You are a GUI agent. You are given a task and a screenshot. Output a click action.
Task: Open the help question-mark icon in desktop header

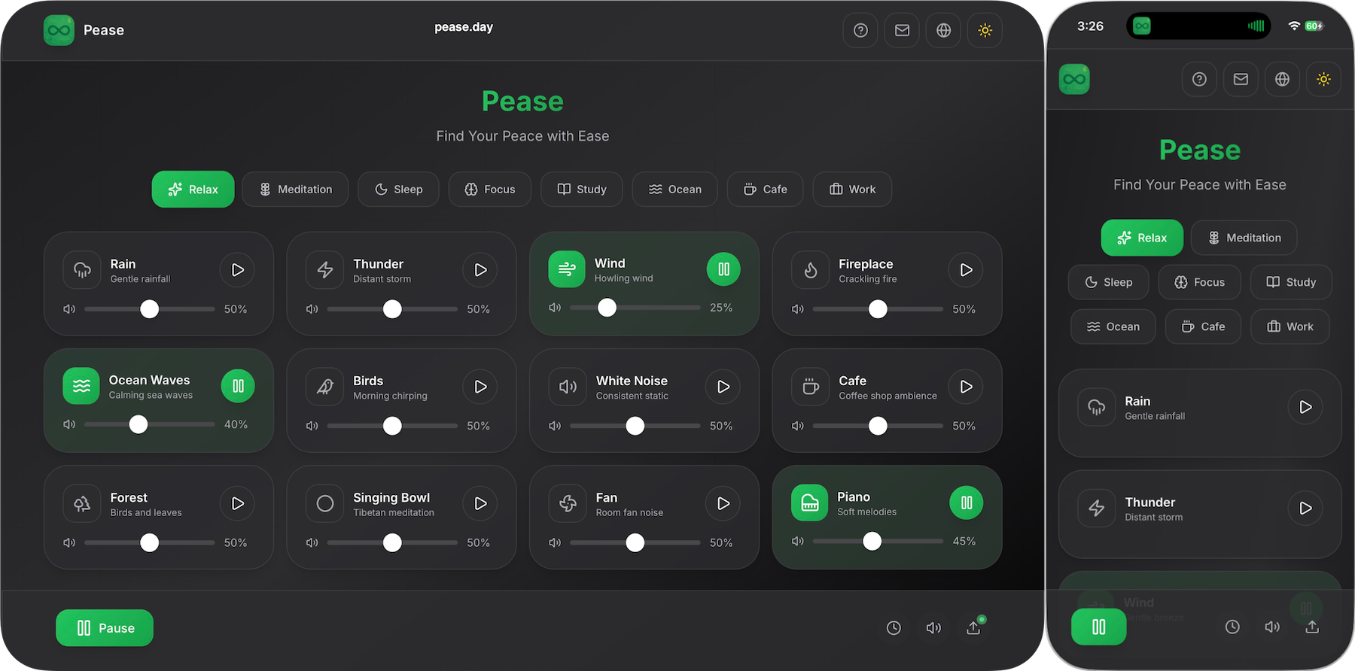pos(860,31)
